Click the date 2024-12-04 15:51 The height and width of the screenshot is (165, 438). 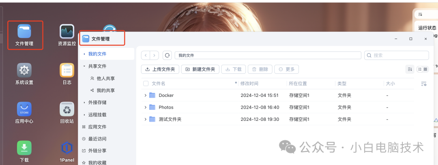(260, 95)
